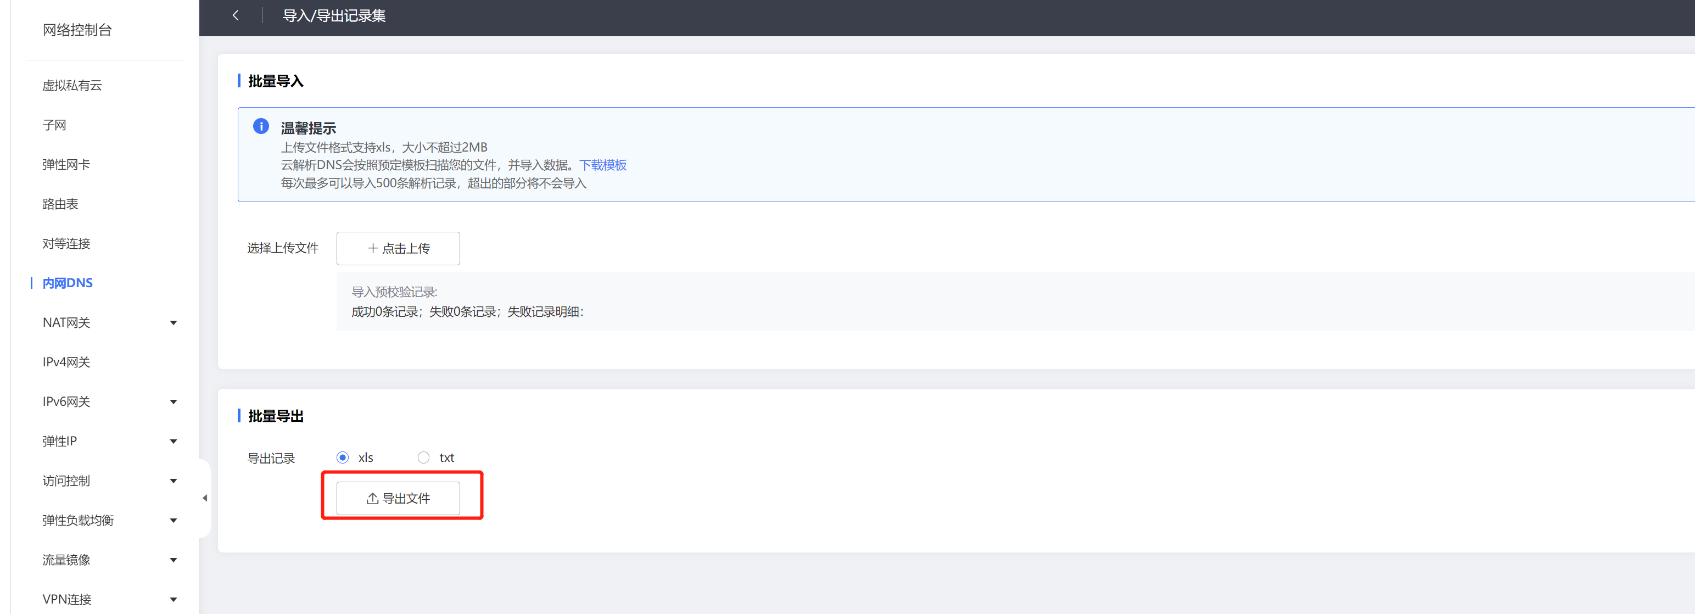Expand the NAT网关 menu arrow
The width and height of the screenshot is (1695, 614).
[173, 322]
